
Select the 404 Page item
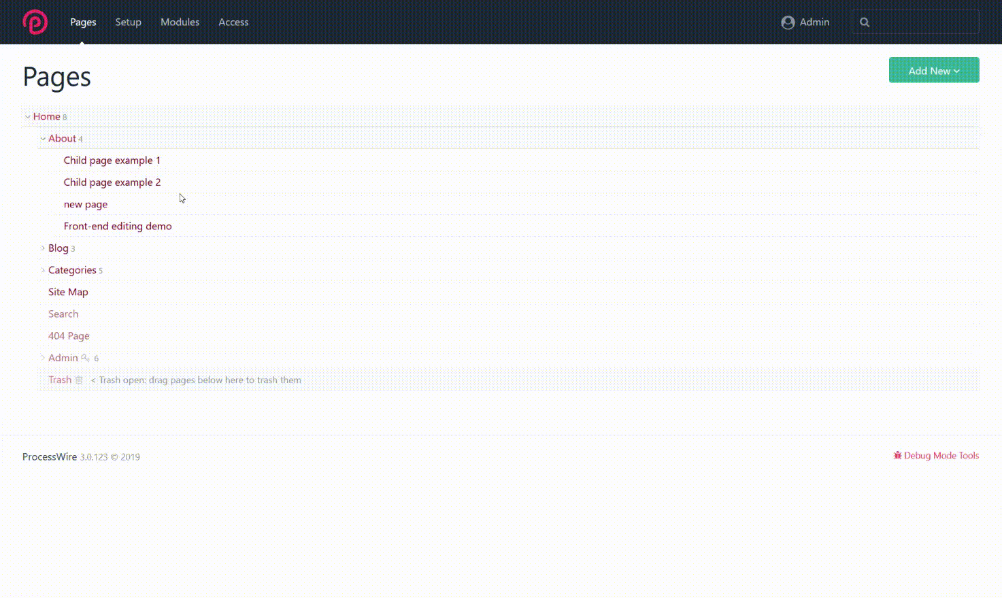(69, 336)
